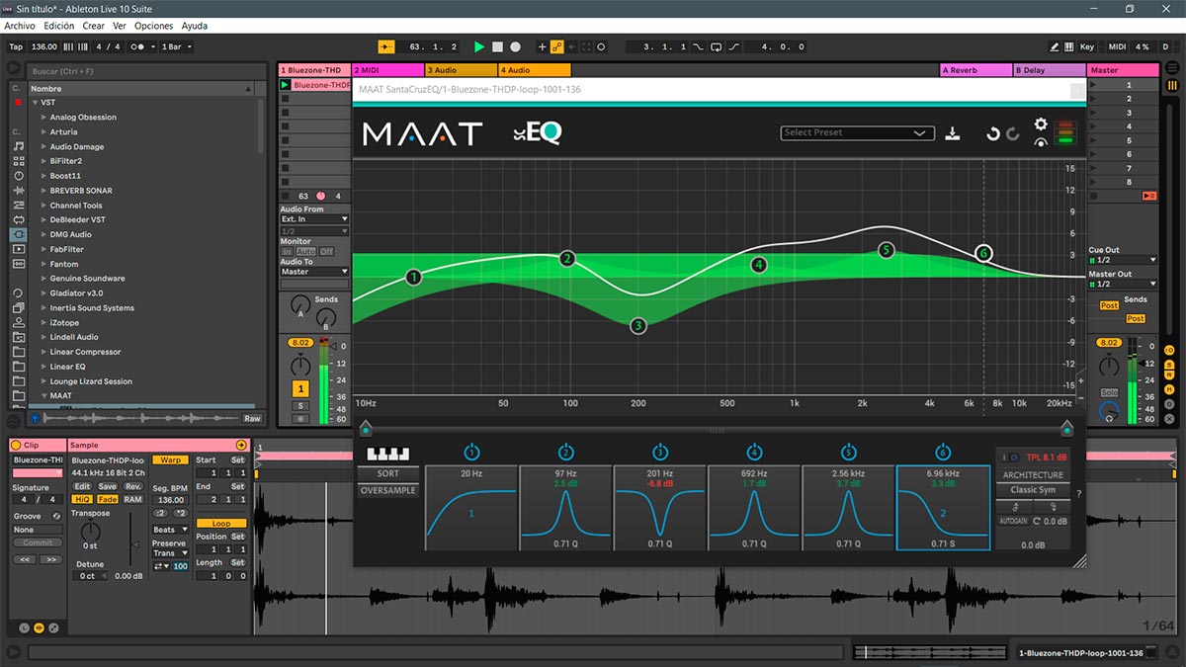Click the Tap tempo button
The image size is (1186, 667).
pyautogui.click(x=16, y=46)
